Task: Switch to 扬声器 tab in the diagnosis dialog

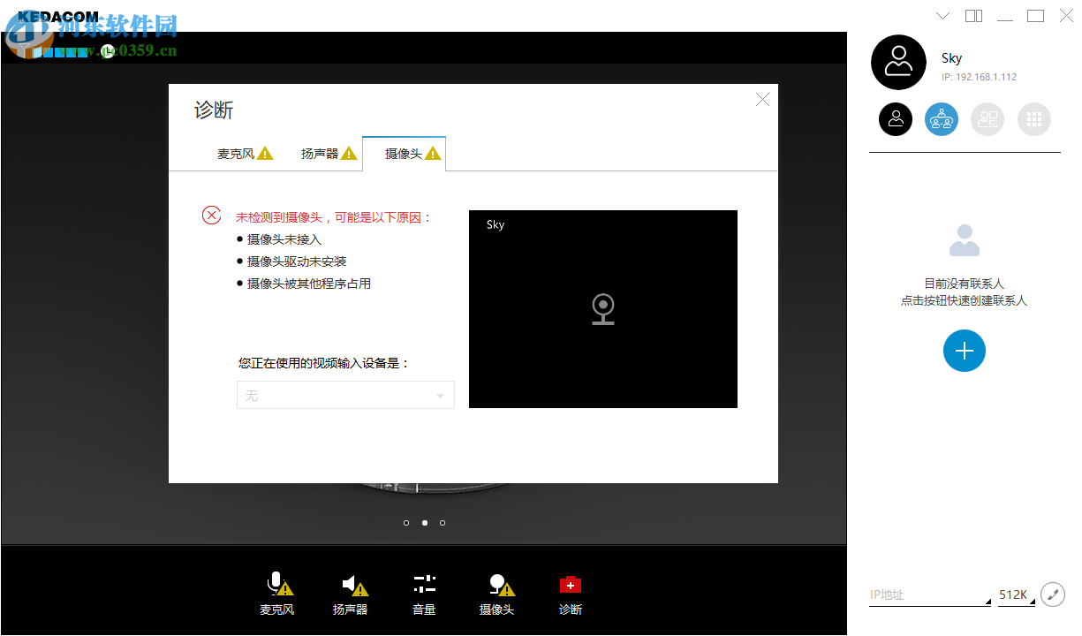Action: (329, 154)
